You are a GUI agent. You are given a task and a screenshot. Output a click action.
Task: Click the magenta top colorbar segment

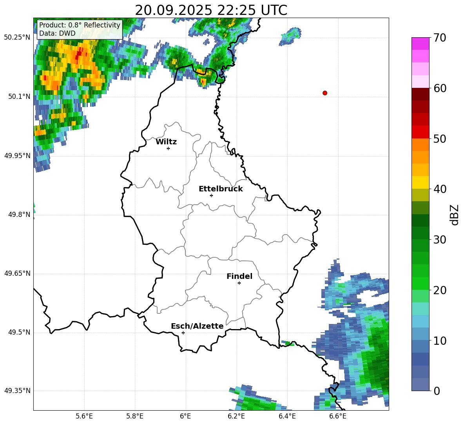(x=420, y=44)
